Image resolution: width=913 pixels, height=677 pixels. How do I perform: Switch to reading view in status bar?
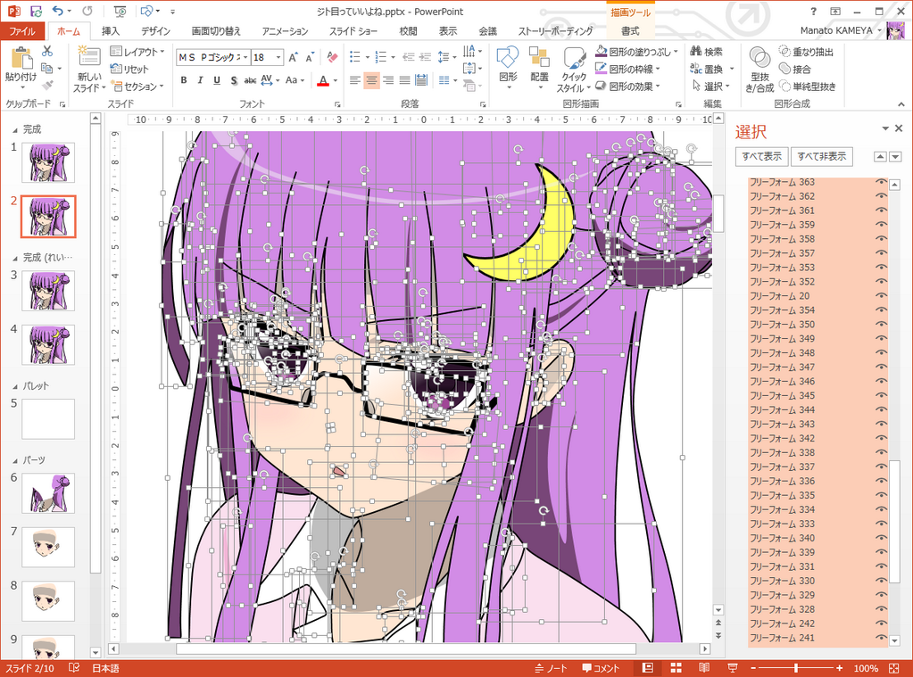click(704, 668)
